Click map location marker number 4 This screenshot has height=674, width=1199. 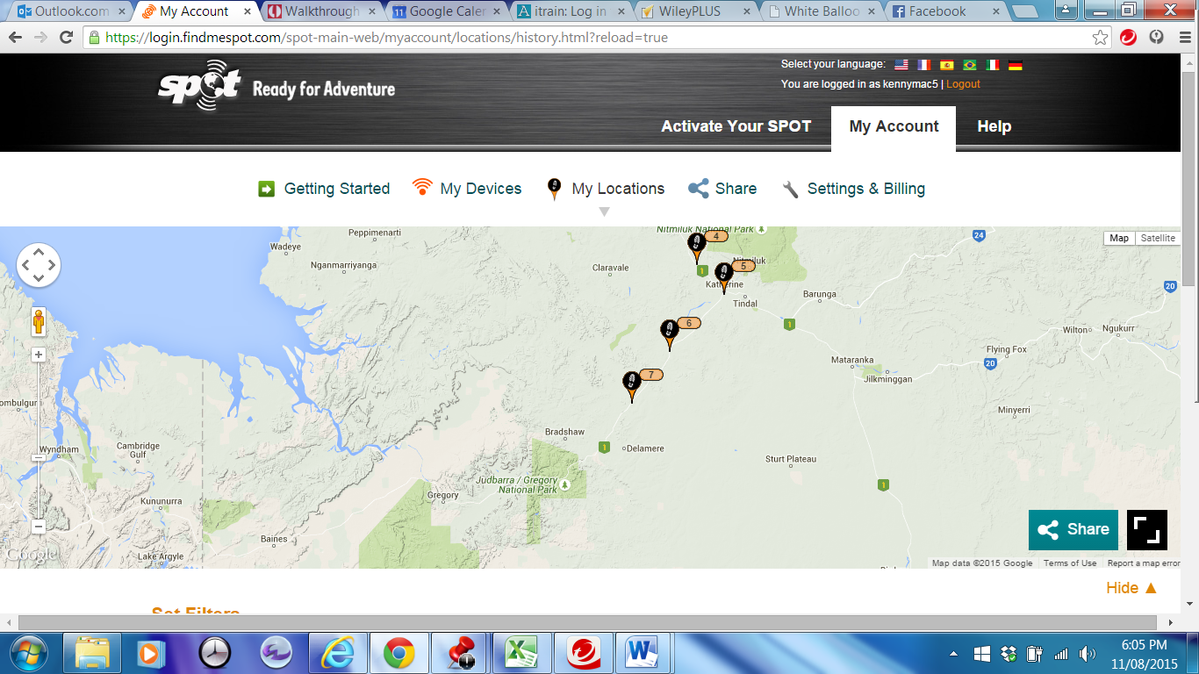click(696, 245)
